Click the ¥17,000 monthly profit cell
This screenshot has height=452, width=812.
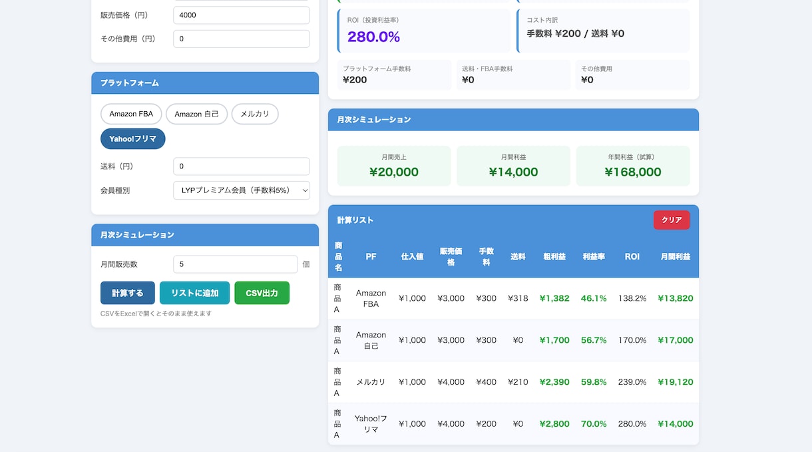[x=676, y=340]
